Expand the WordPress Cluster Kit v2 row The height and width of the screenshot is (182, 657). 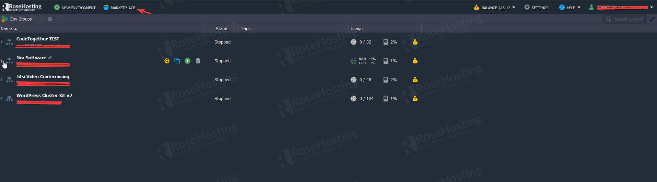(x=2, y=98)
